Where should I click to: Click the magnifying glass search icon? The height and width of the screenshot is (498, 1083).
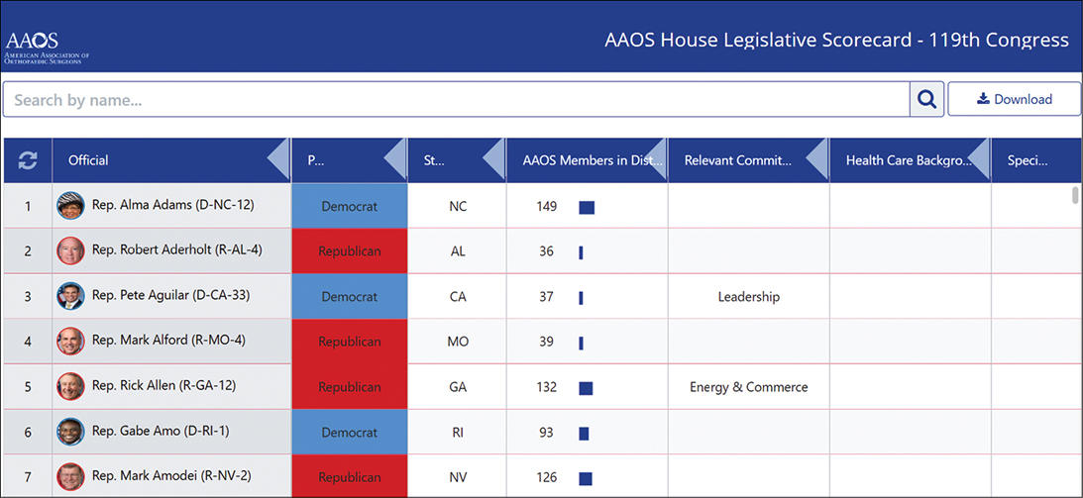pyautogui.click(x=926, y=99)
